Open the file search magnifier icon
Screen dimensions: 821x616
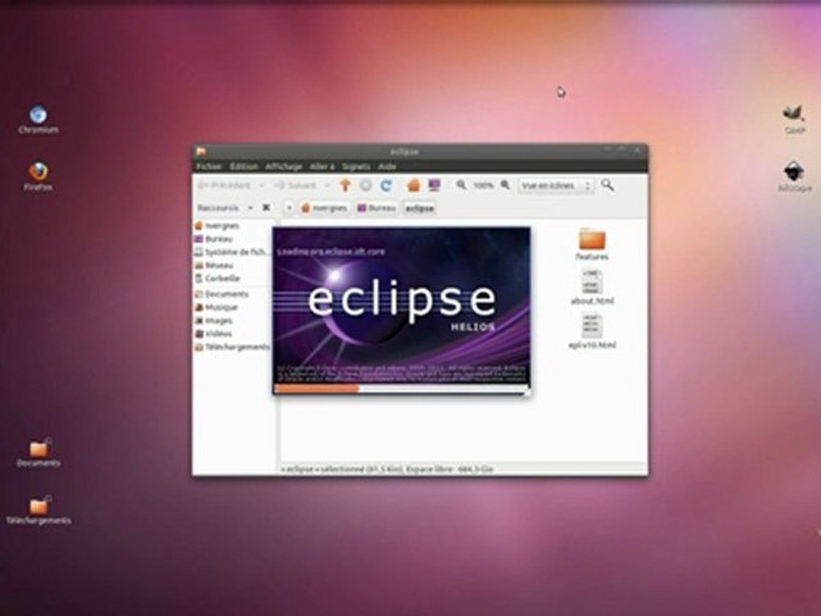(607, 185)
